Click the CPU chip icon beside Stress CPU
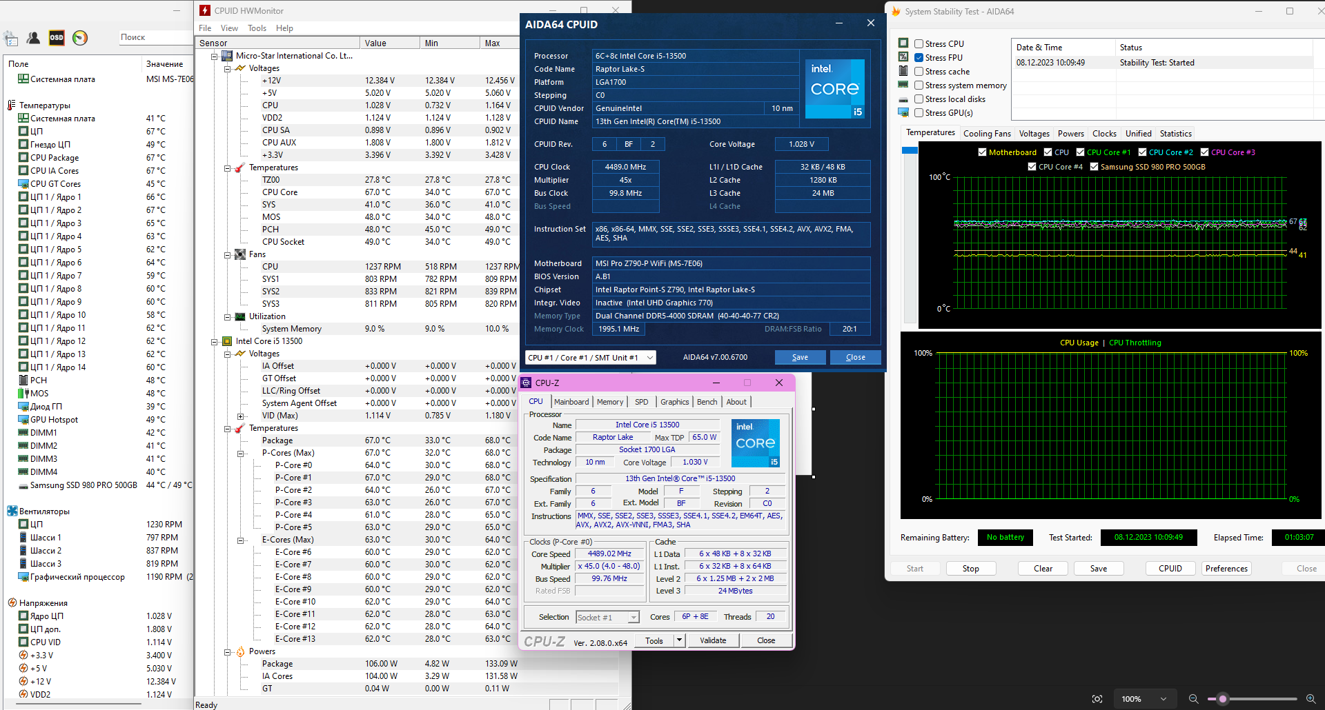This screenshot has width=1325, height=710. (903, 43)
